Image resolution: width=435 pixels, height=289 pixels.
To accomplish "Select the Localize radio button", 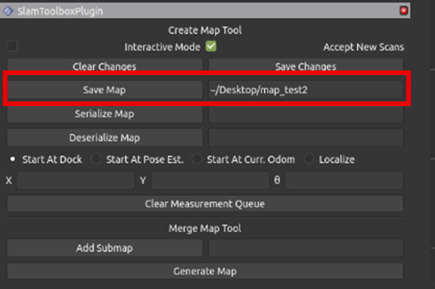I will click(309, 159).
